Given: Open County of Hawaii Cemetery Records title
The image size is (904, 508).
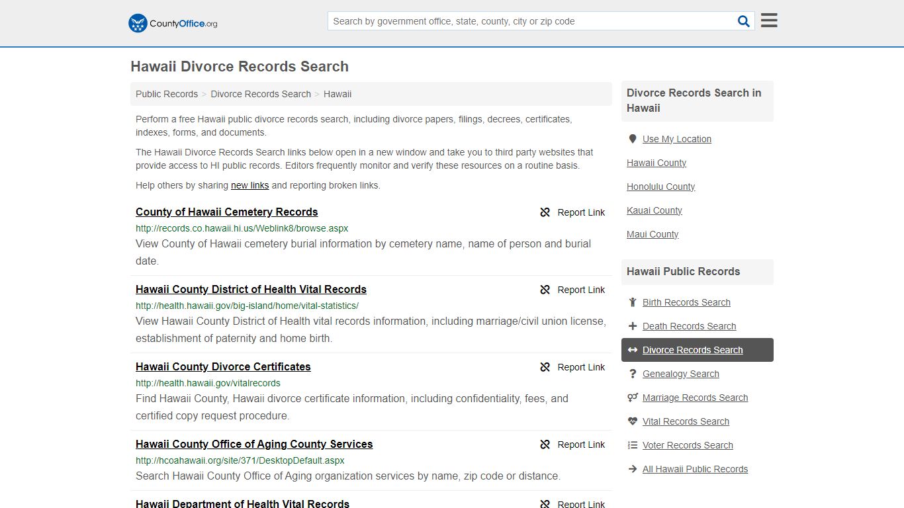Looking at the screenshot, I should (x=227, y=212).
